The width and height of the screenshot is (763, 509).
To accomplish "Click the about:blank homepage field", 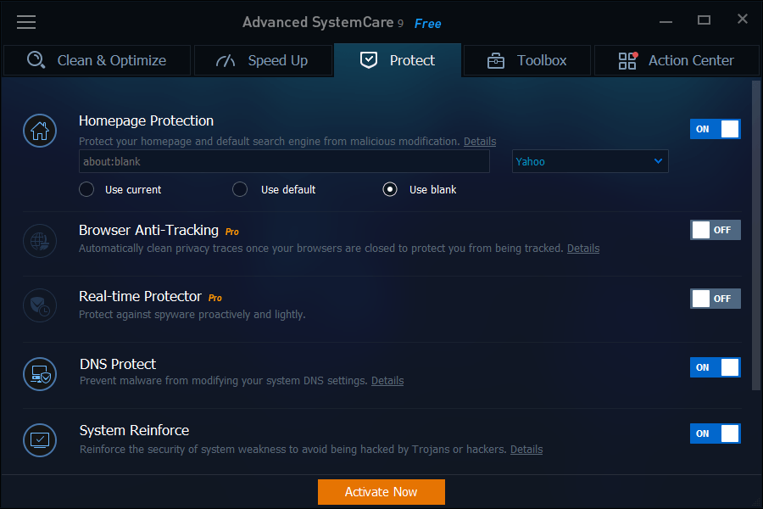I will coord(284,161).
